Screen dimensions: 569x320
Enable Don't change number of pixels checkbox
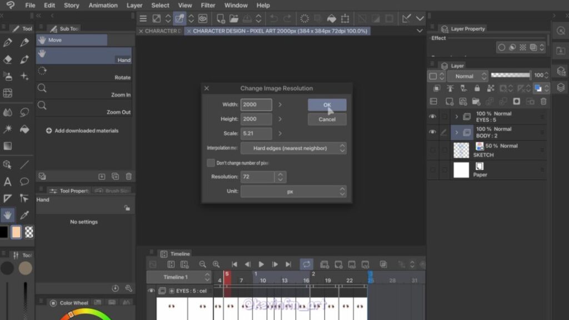pyautogui.click(x=211, y=163)
